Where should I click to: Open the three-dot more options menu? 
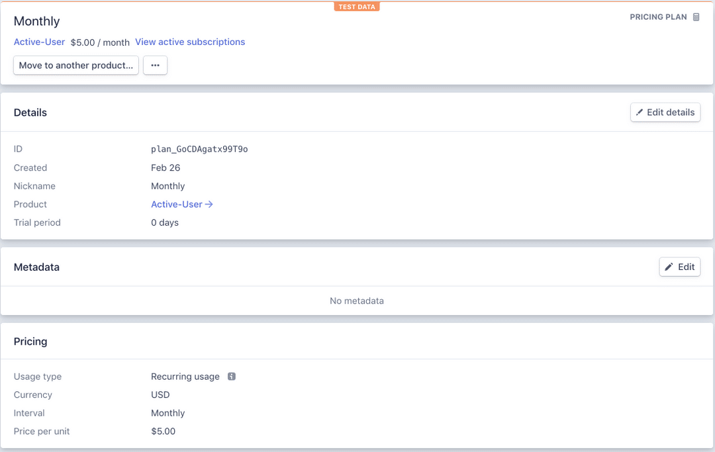click(155, 66)
